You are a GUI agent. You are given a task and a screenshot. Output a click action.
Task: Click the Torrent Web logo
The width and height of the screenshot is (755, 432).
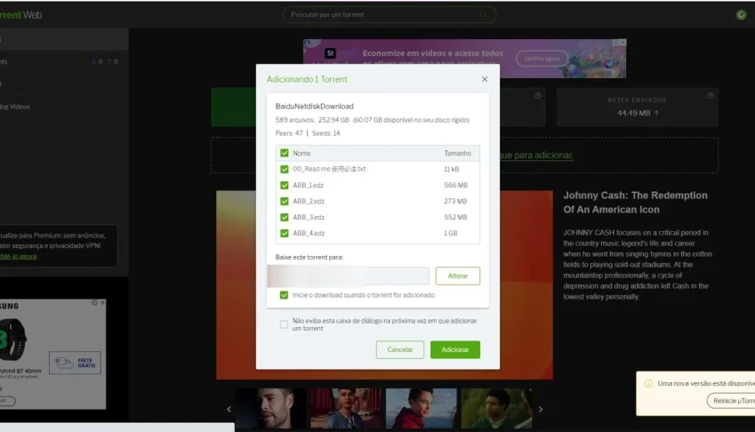click(20, 15)
